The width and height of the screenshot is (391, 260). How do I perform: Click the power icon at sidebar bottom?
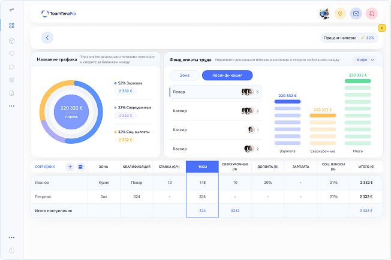[11, 250]
